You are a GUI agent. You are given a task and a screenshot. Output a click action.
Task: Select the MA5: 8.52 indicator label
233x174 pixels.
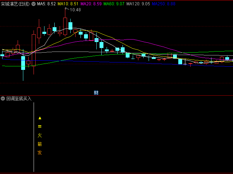click(x=47, y=4)
